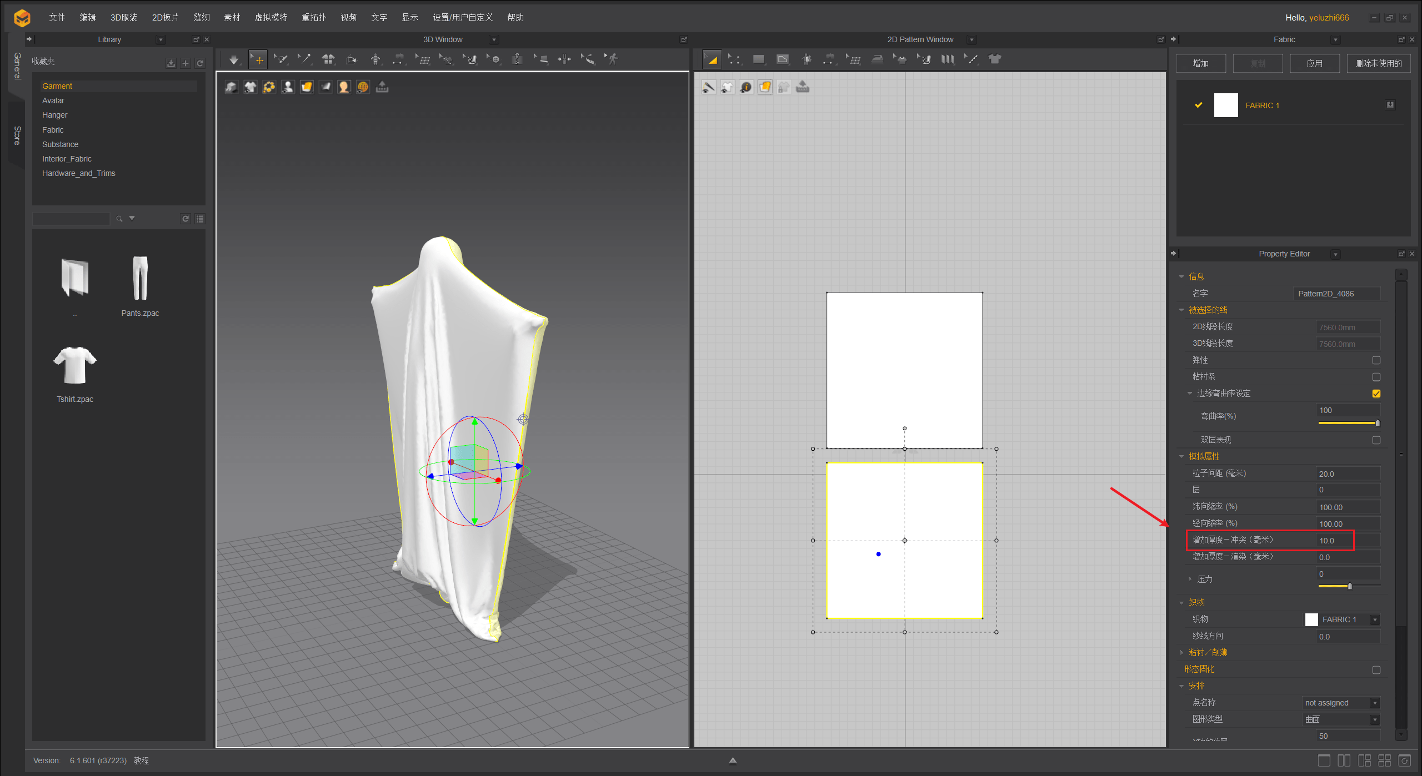
Task: Enable the 弹性 elastic checkbox
Action: pyautogui.click(x=1376, y=360)
